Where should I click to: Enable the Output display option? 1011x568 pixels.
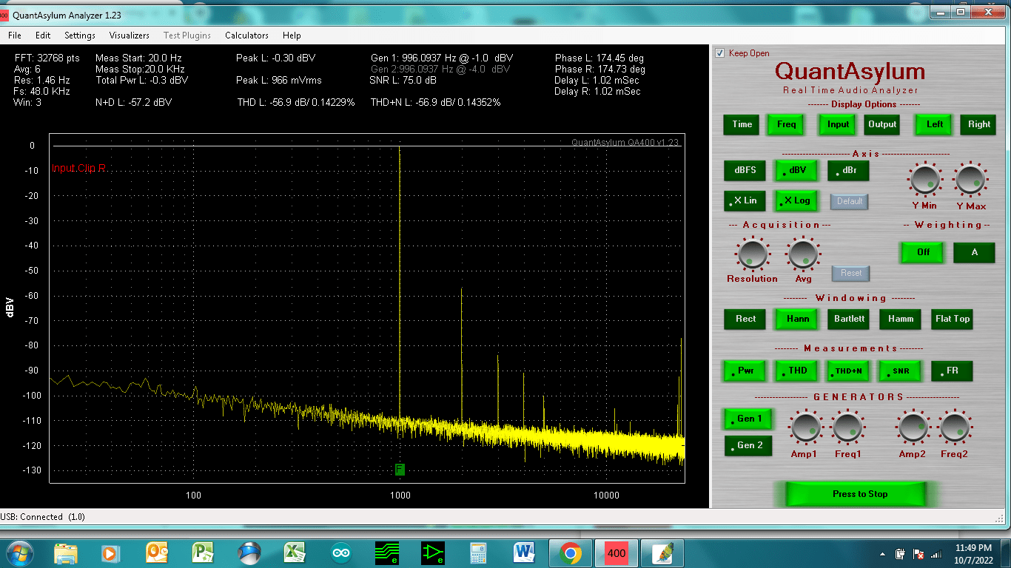[882, 124]
